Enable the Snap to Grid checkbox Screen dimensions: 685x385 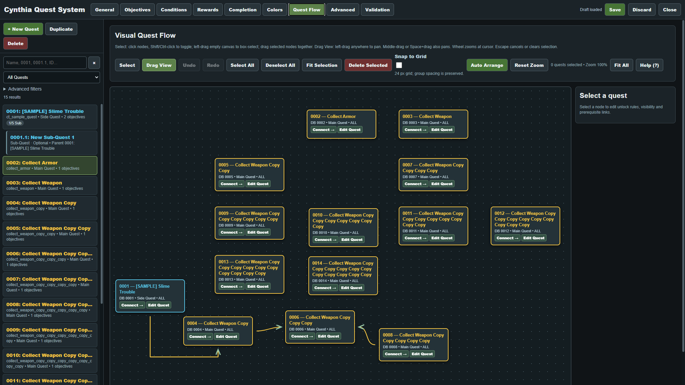399,65
